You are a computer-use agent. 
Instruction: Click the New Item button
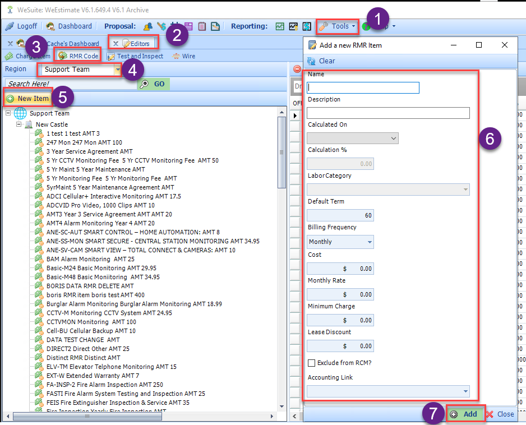pos(28,99)
